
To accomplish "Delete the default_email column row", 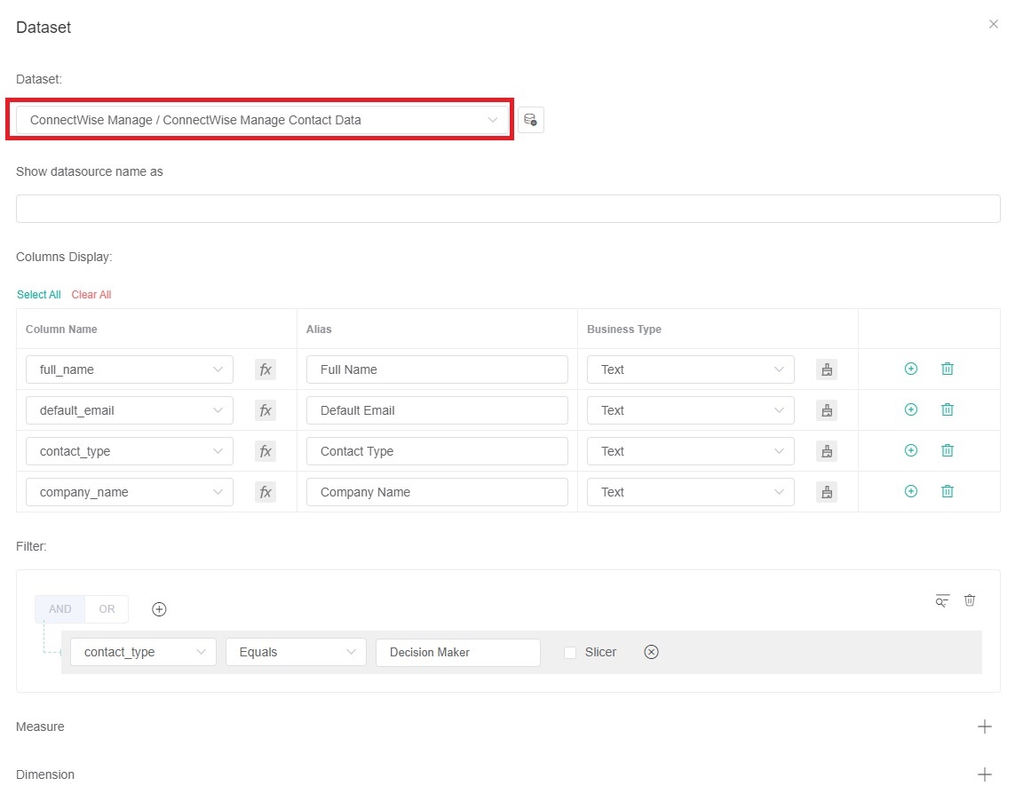I will click(947, 409).
